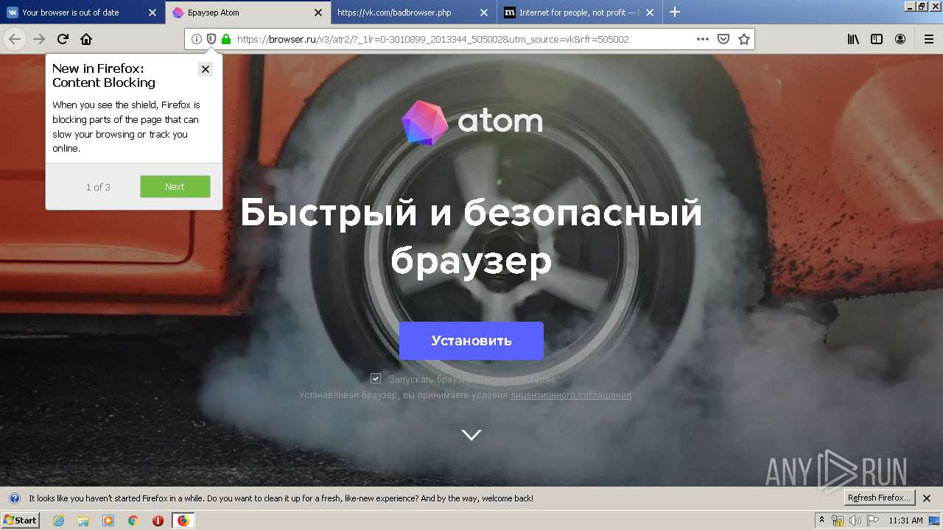This screenshot has height=530, width=943.
Task: Go forward with the forward arrow
Action: point(39,39)
